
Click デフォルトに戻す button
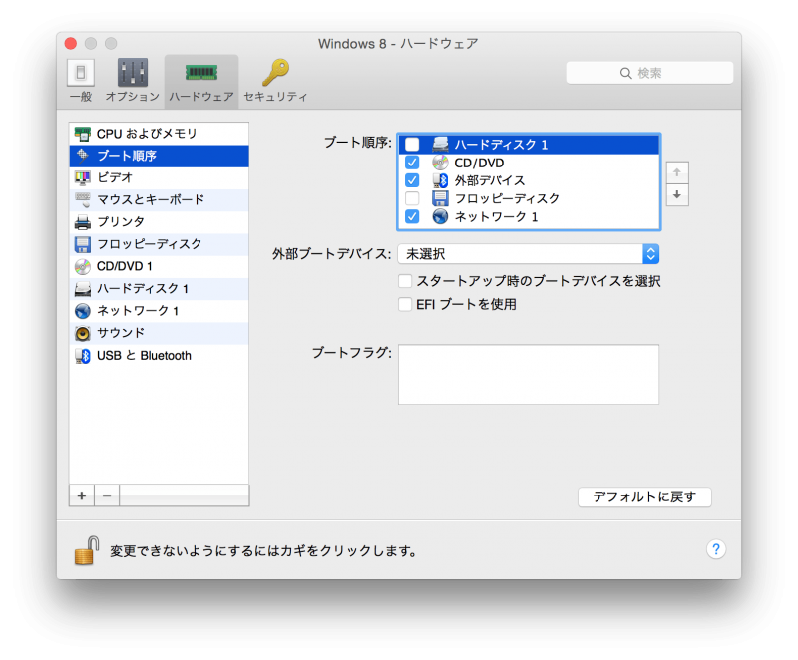coord(644,496)
